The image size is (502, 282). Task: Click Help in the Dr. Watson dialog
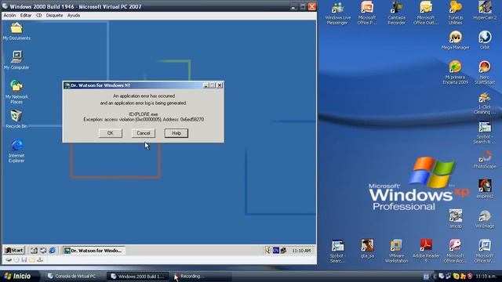click(176, 133)
